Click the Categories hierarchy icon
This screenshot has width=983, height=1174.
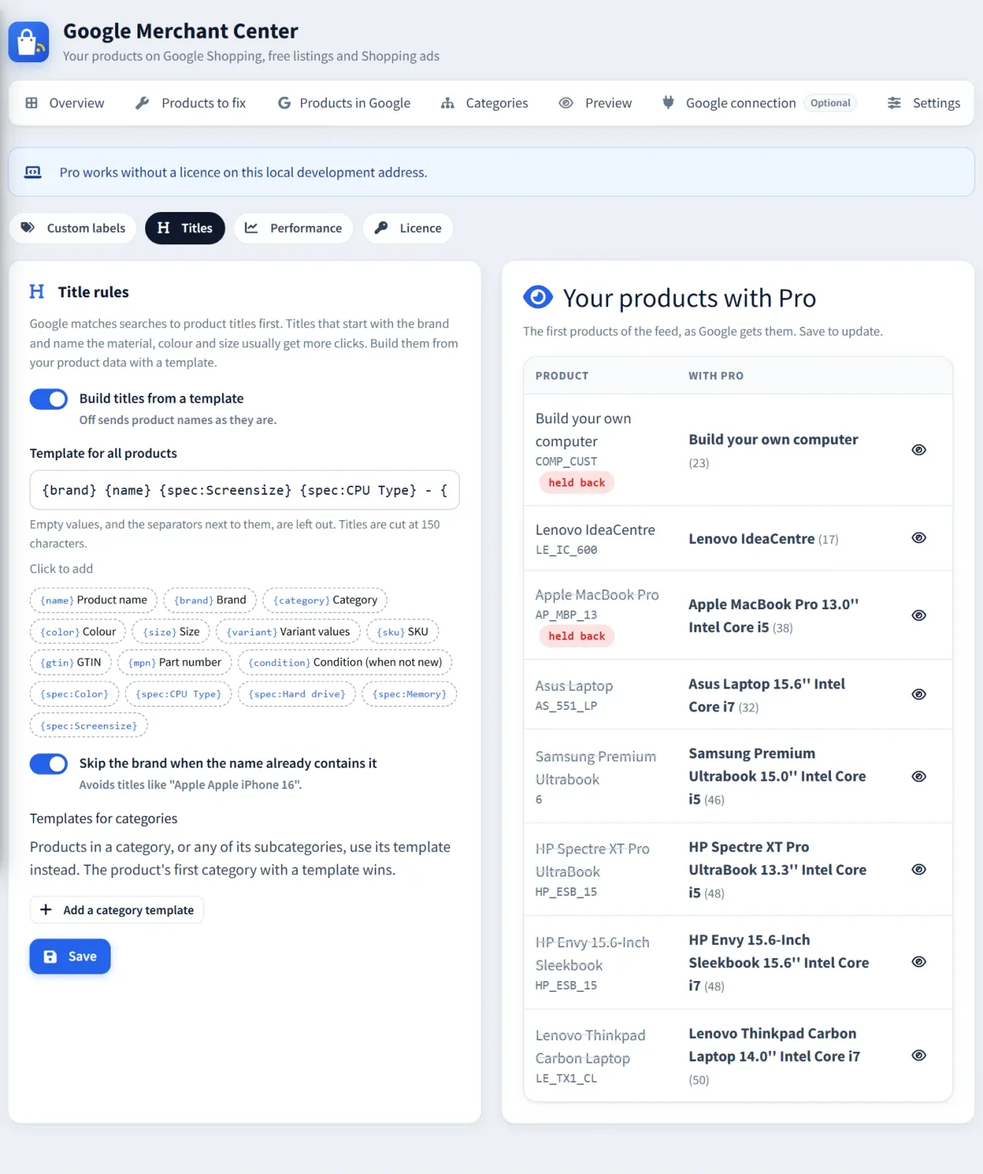tap(448, 103)
